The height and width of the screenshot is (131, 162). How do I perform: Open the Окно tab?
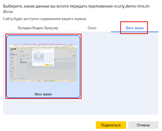click(92, 28)
